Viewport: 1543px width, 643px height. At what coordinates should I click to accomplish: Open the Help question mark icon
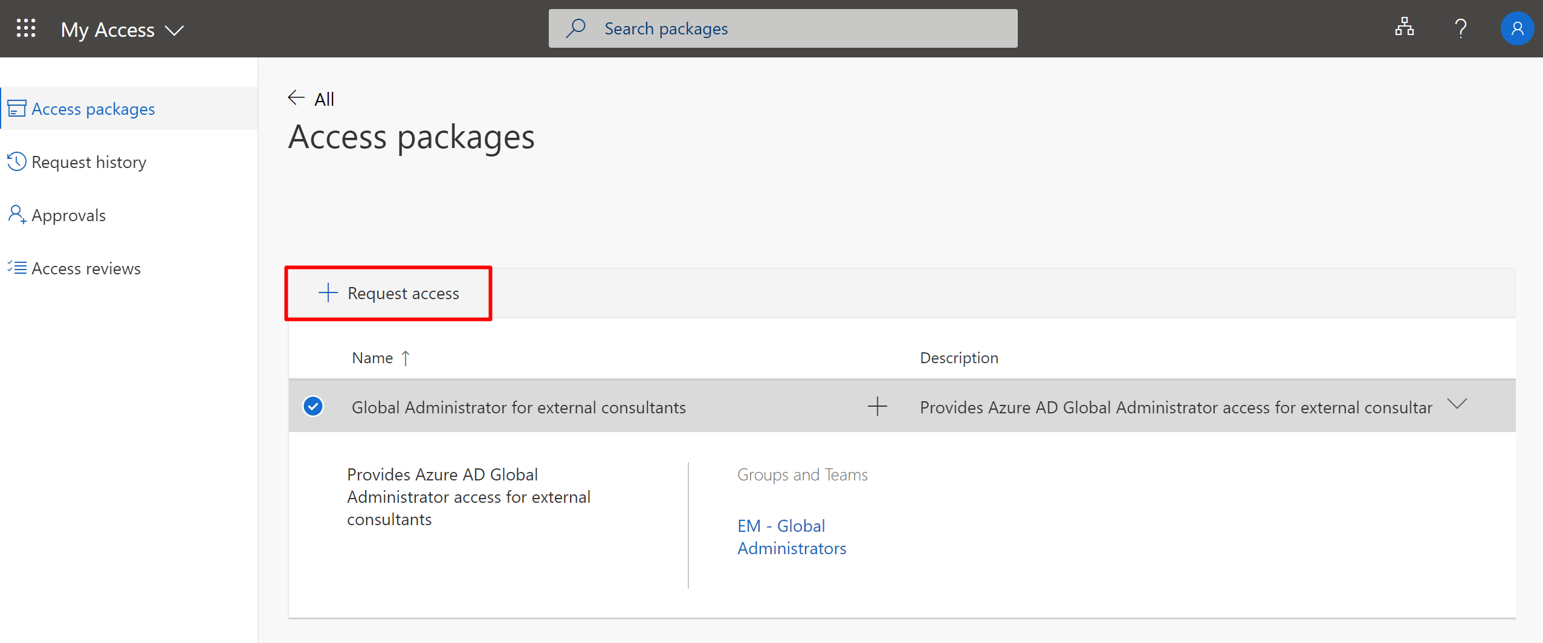click(1461, 28)
